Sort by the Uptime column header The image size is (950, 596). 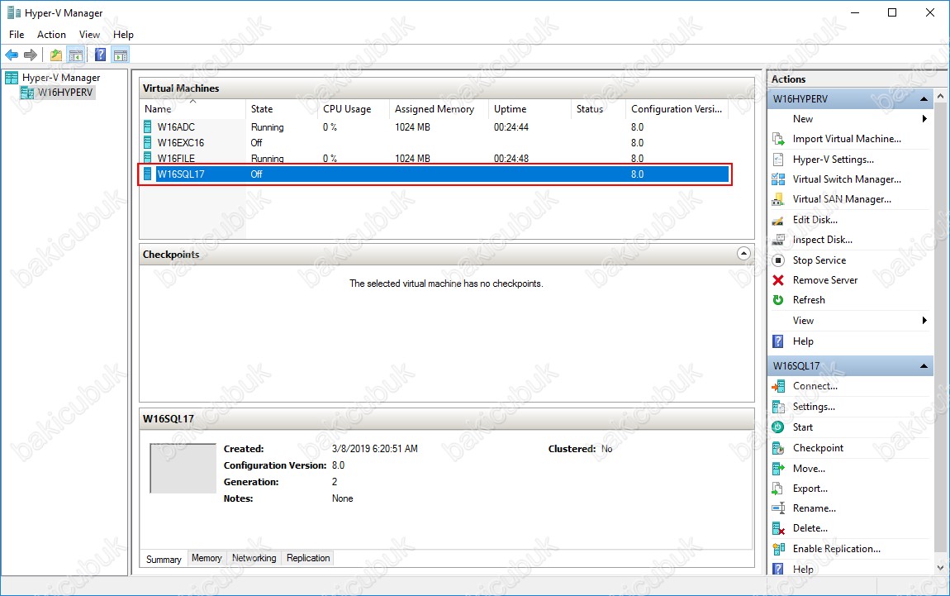(530, 109)
